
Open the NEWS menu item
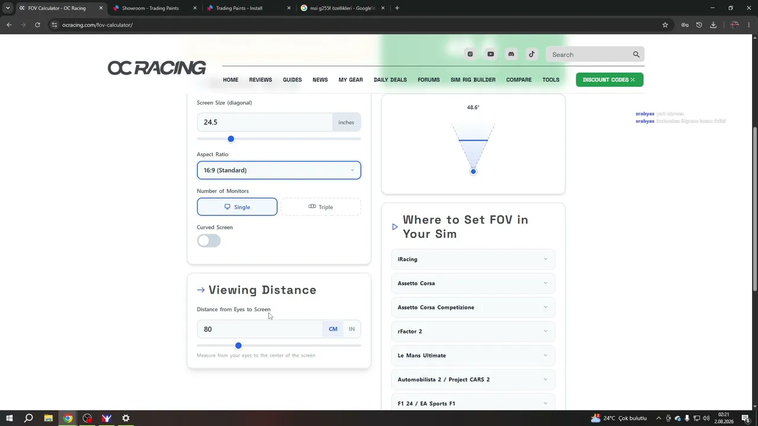click(320, 80)
